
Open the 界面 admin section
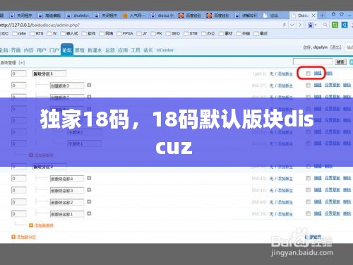pos(16,50)
